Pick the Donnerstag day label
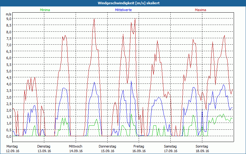Viewport: 246px width, 154px height. point(107,146)
